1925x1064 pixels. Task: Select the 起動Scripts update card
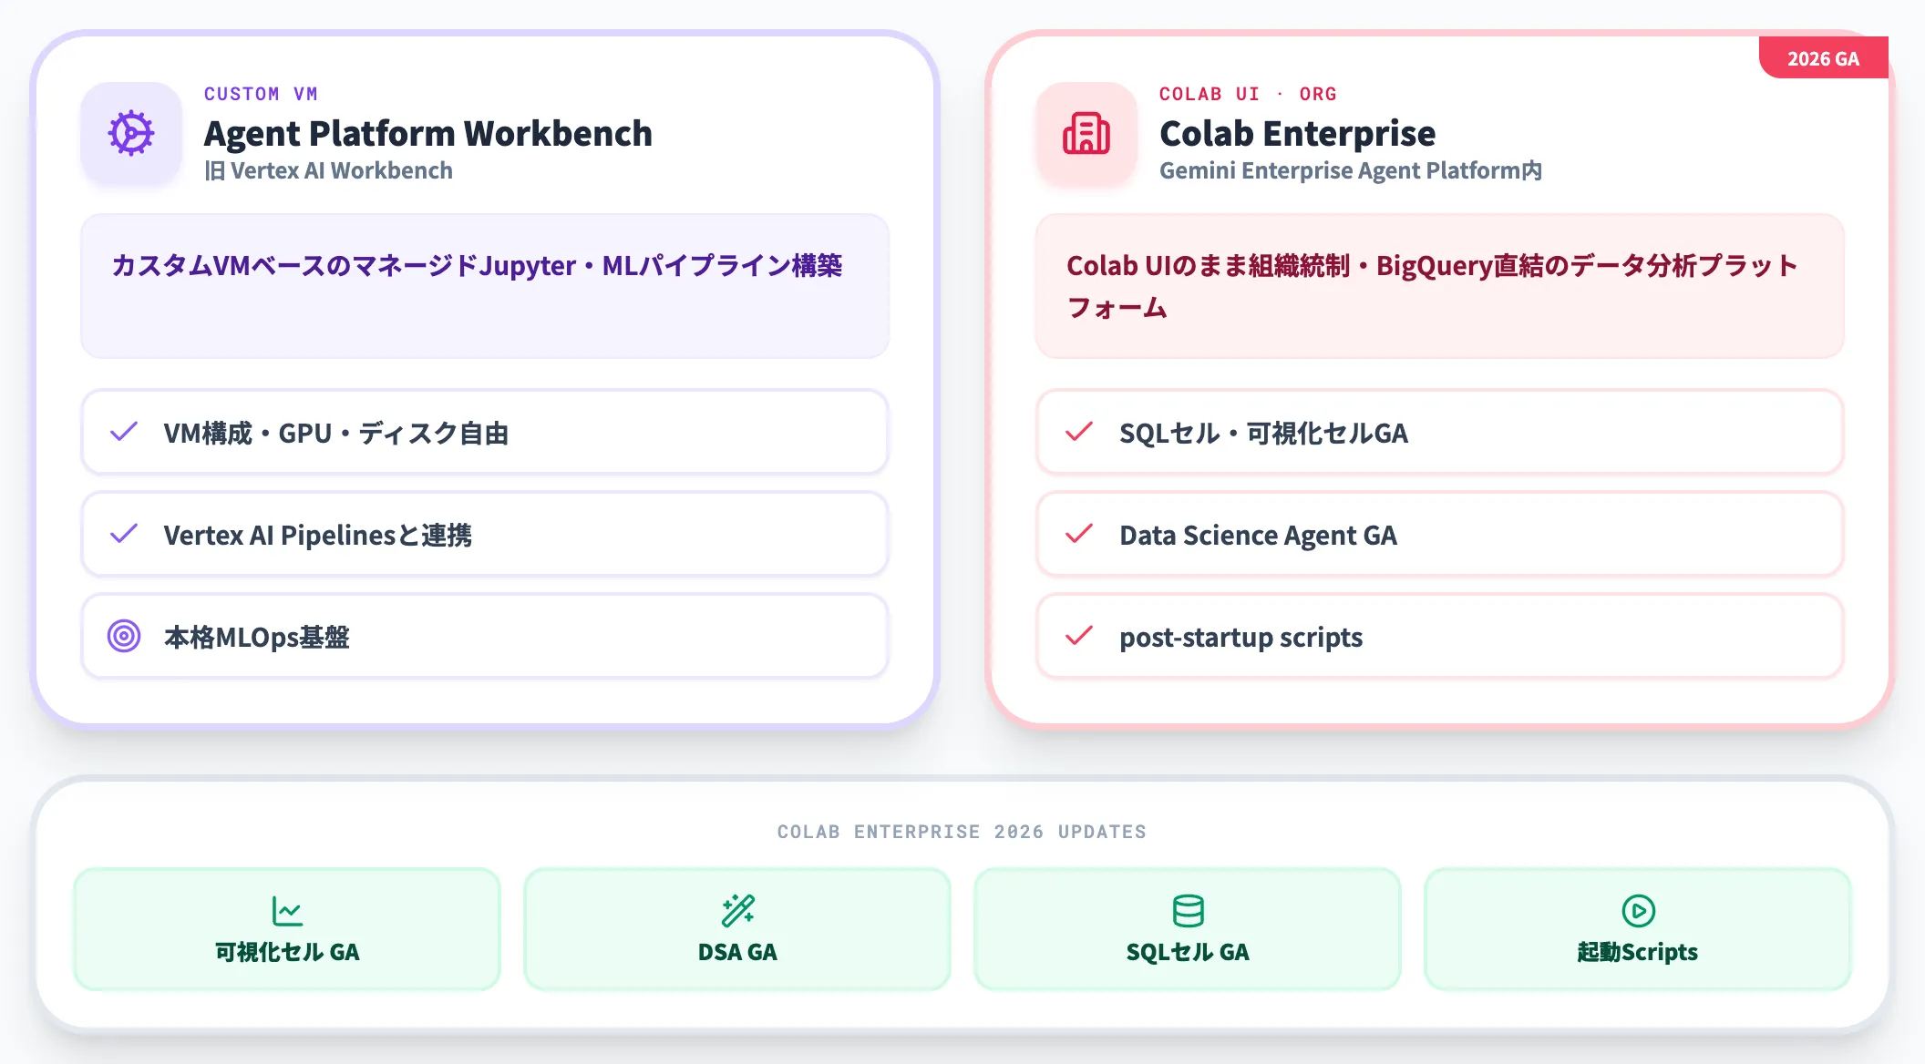[1638, 929]
